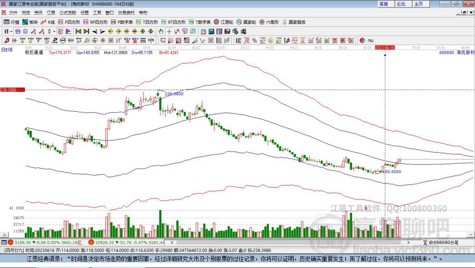The height and width of the screenshot is (268, 475).
Task: Click the red 238.3986 price label
Action: click(x=13, y=89)
